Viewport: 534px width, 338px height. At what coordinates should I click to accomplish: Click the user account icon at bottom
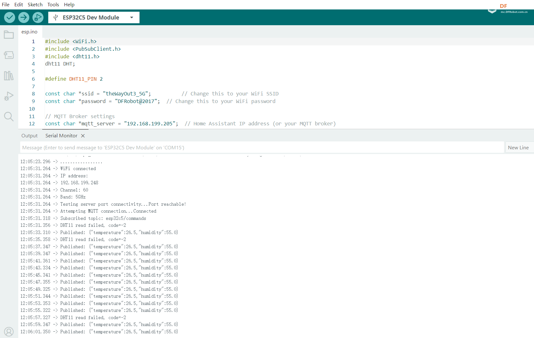(9, 332)
